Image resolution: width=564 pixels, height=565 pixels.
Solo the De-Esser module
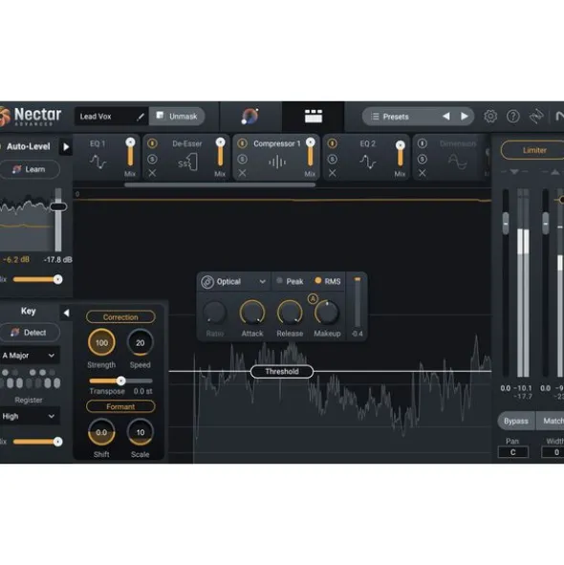point(152,159)
